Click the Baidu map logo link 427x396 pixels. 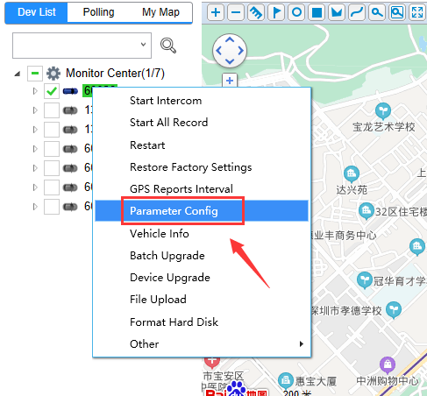236,389
